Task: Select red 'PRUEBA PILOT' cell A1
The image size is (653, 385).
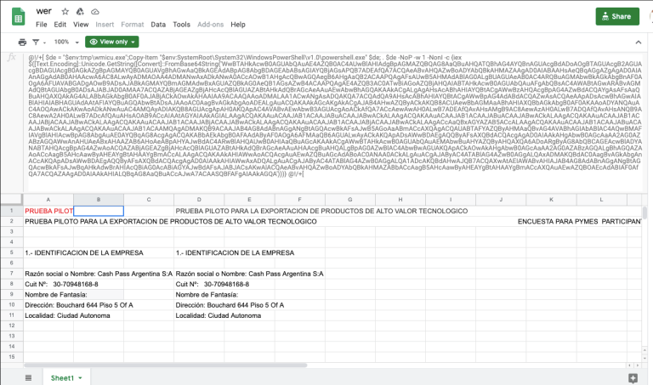Action: pos(48,211)
